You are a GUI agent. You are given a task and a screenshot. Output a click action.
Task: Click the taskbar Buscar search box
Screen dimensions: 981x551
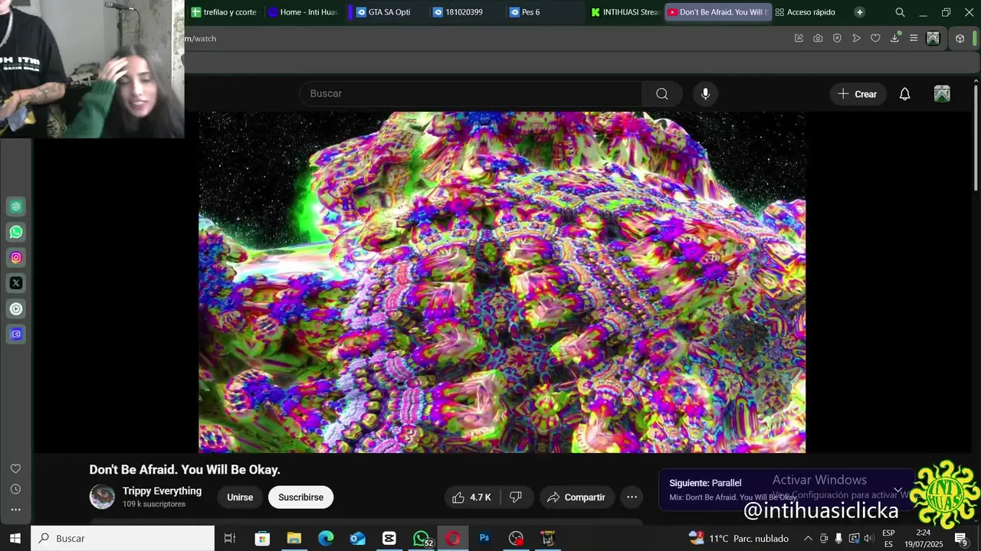[123, 538]
